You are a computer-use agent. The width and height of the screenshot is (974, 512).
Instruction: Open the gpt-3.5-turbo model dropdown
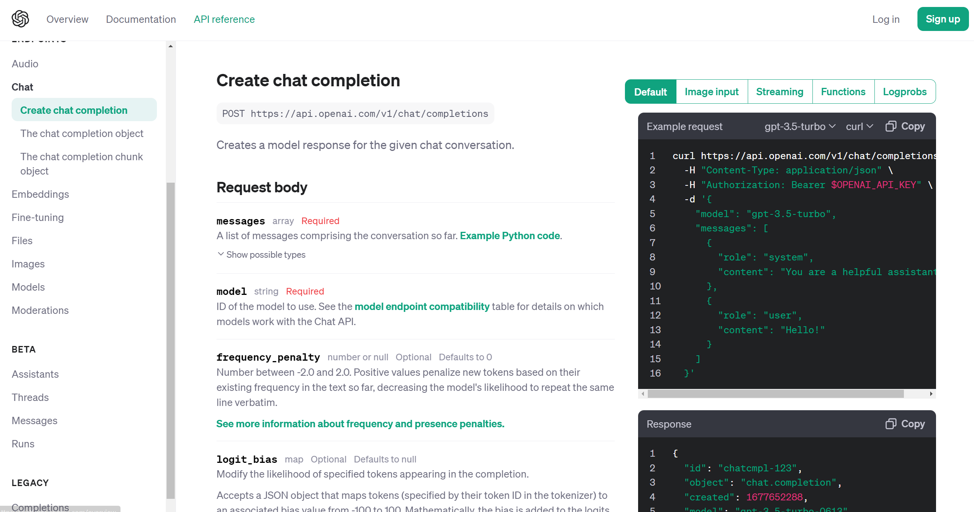tap(800, 127)
